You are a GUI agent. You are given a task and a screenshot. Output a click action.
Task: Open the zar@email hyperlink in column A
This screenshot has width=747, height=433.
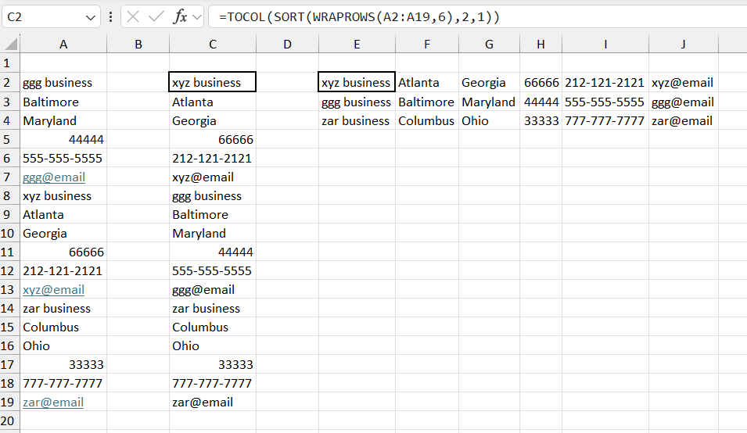point(53,403)
